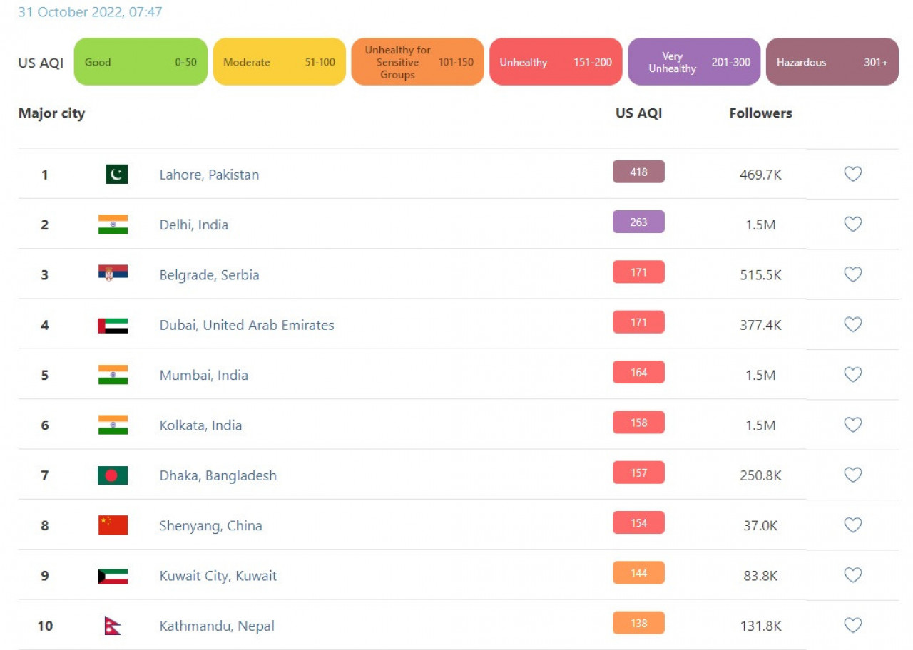The height and width of the screenshot is (650, 913).
Task: Toggle heart for Belgrade, Serbia
Action: pos(852,274)
